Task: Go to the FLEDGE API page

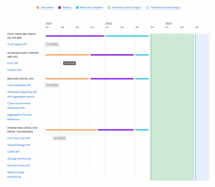Action: pos(14,70)
